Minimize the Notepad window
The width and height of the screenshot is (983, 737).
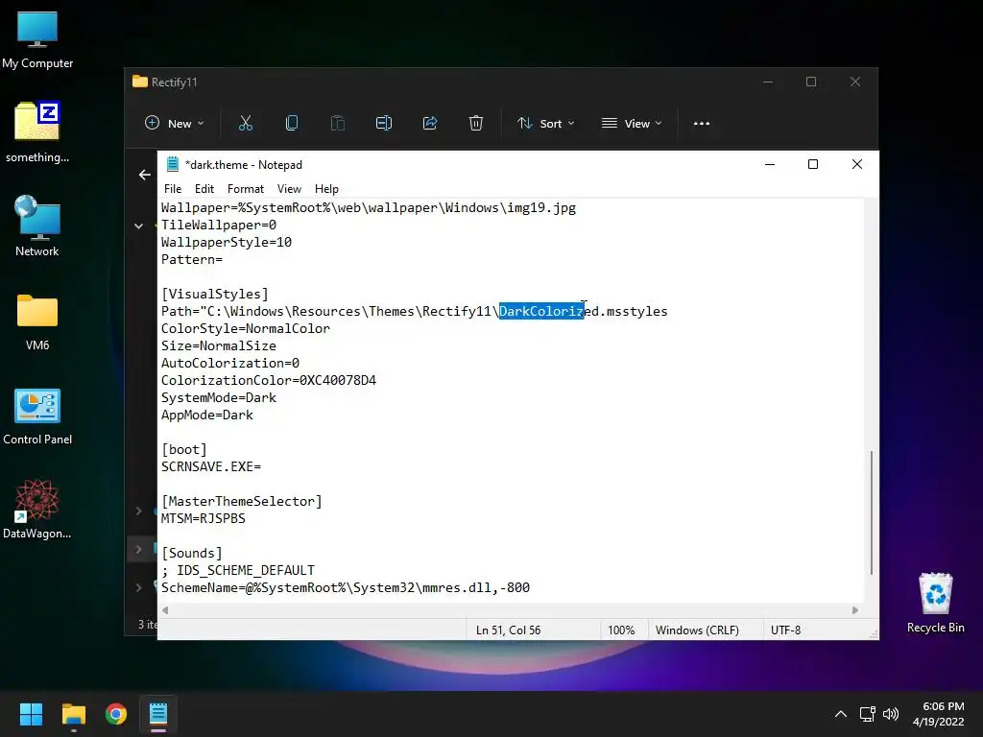[x=770, y=164]
